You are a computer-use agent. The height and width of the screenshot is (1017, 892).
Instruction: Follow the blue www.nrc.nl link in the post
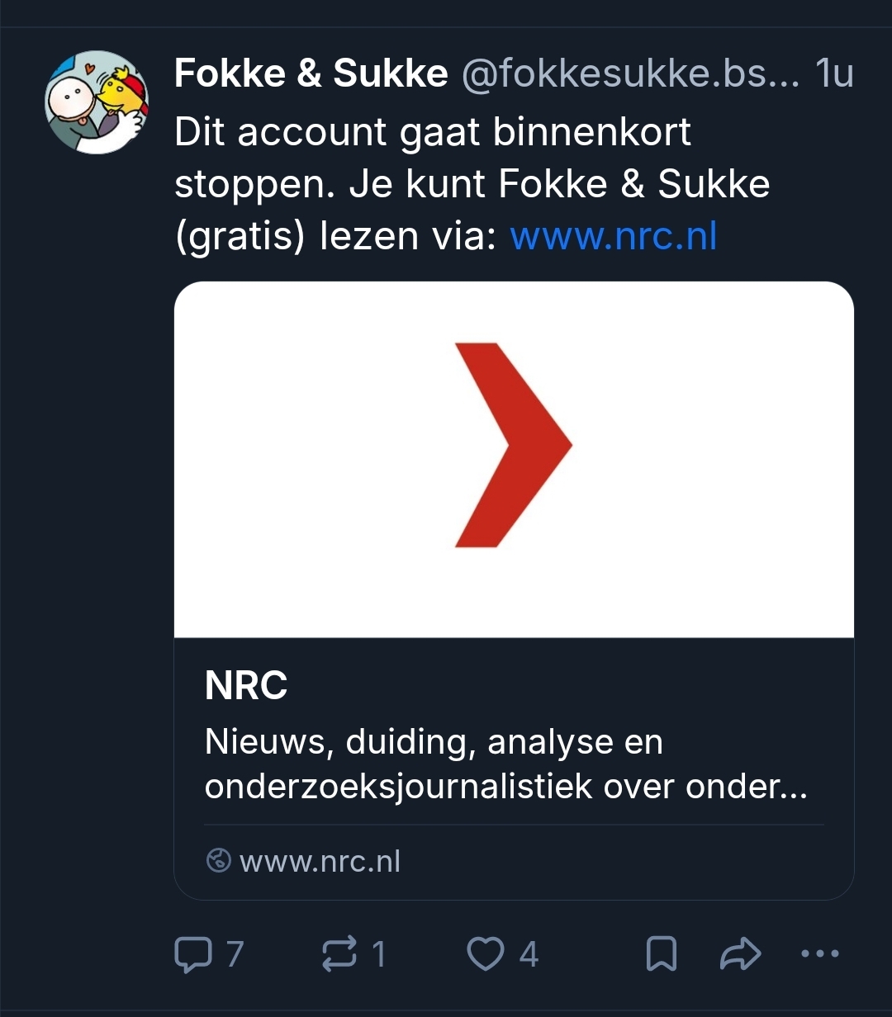point(614,237)
